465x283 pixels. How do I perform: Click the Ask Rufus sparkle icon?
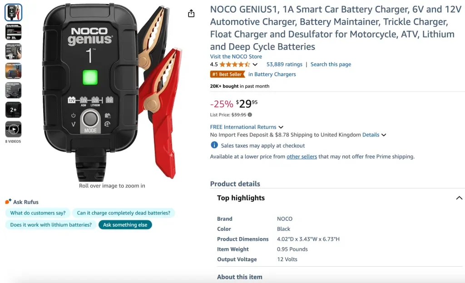tap(8, 200)
